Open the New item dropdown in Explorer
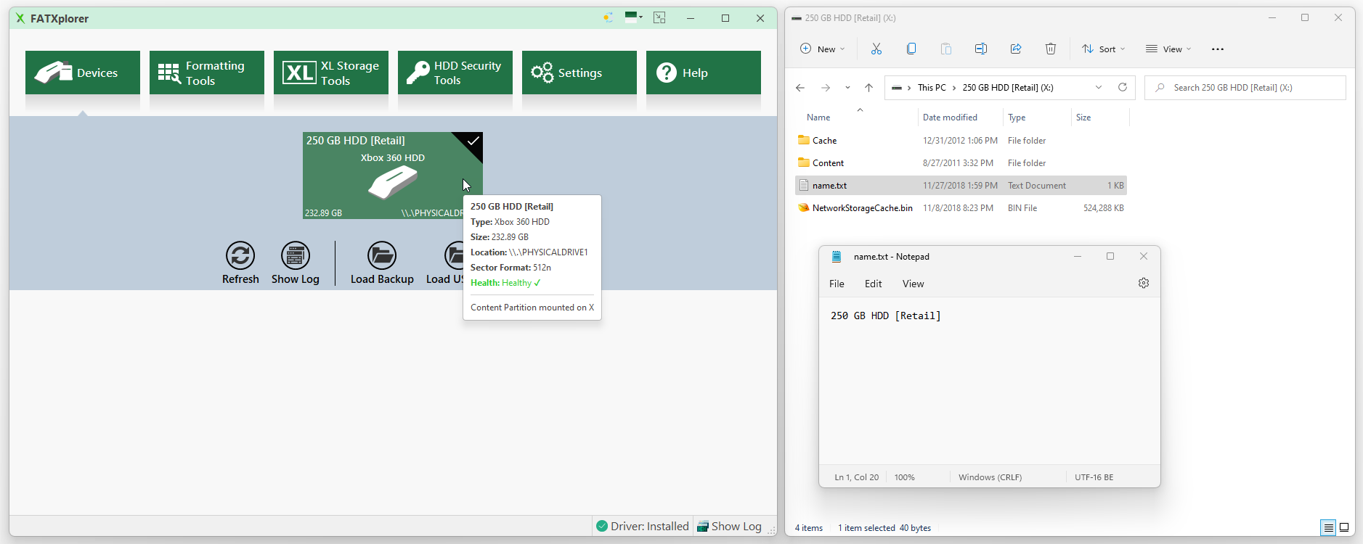Viewport: 1363px width, 544px height. click(x=822, y=49)
